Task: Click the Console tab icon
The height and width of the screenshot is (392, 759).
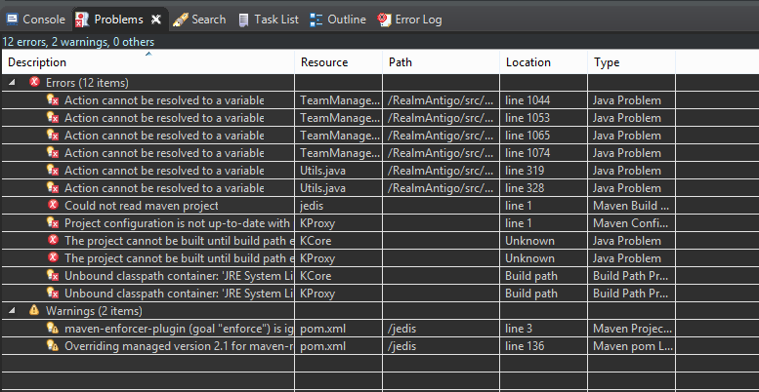Action: [12, 20]
